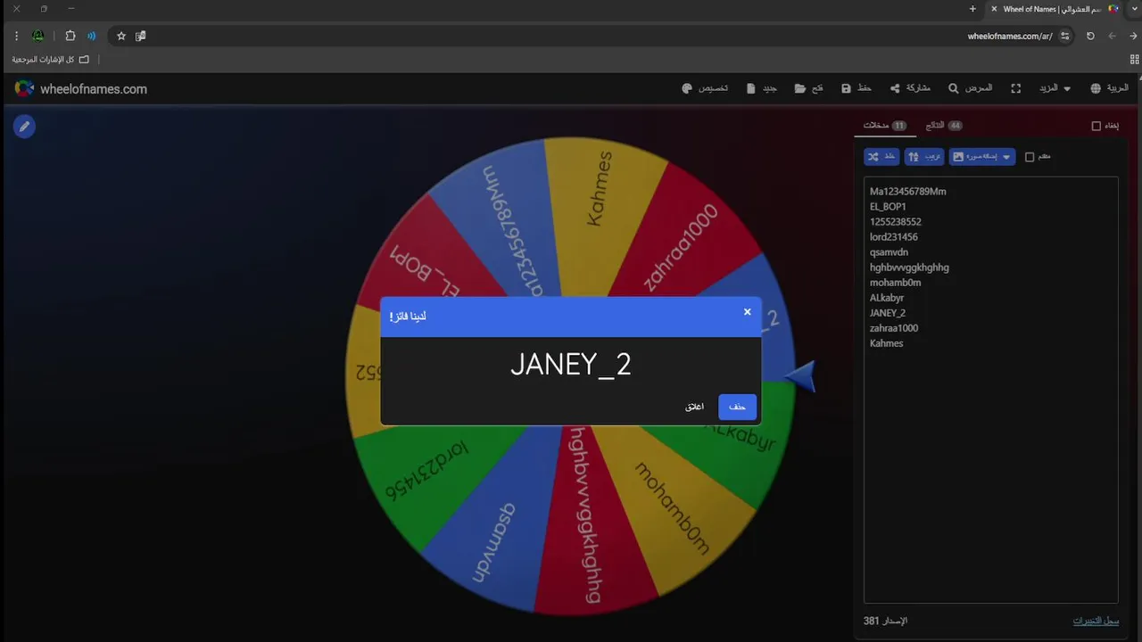Viewport: 1142px width, 642px height.
Task: Open site settings icon in address bar
Action: [x=1065, y=36]
